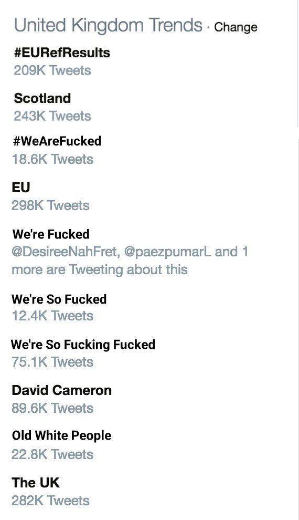Click the 243K Tweets count under Scotland
The width and height of the screenshot is (299, 520).
(52, 116)
